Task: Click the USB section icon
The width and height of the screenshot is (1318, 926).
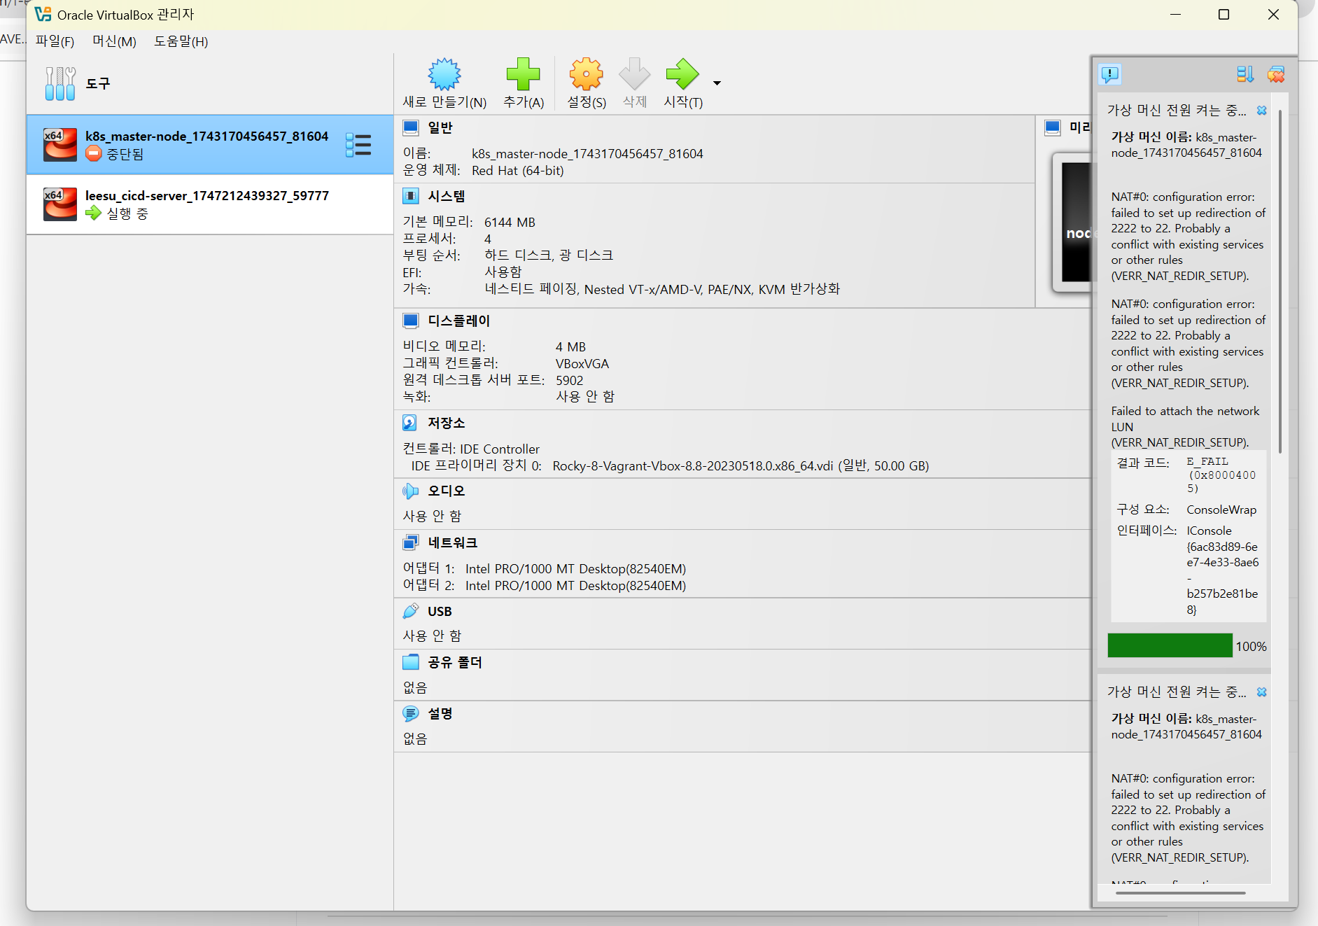Action: pos(411,611)
